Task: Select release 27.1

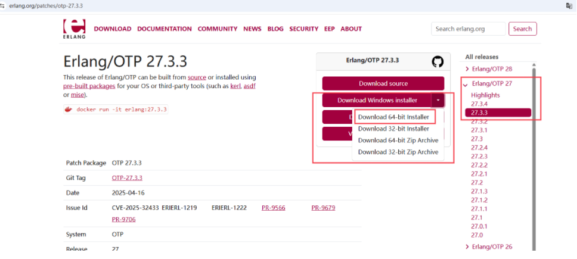Action: click(477, 217)
